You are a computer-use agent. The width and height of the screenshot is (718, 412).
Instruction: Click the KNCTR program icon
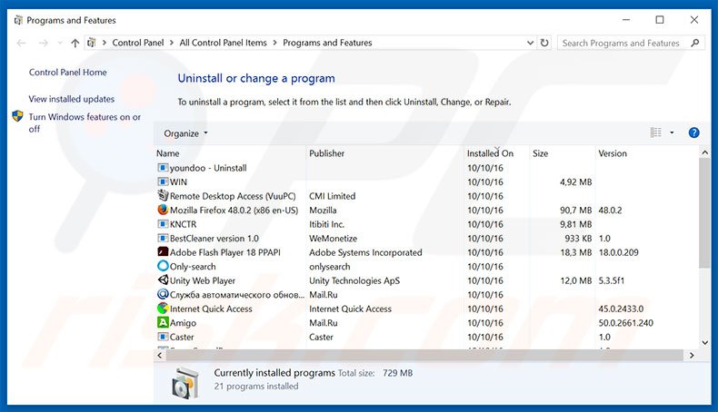(x=163, y=224)
